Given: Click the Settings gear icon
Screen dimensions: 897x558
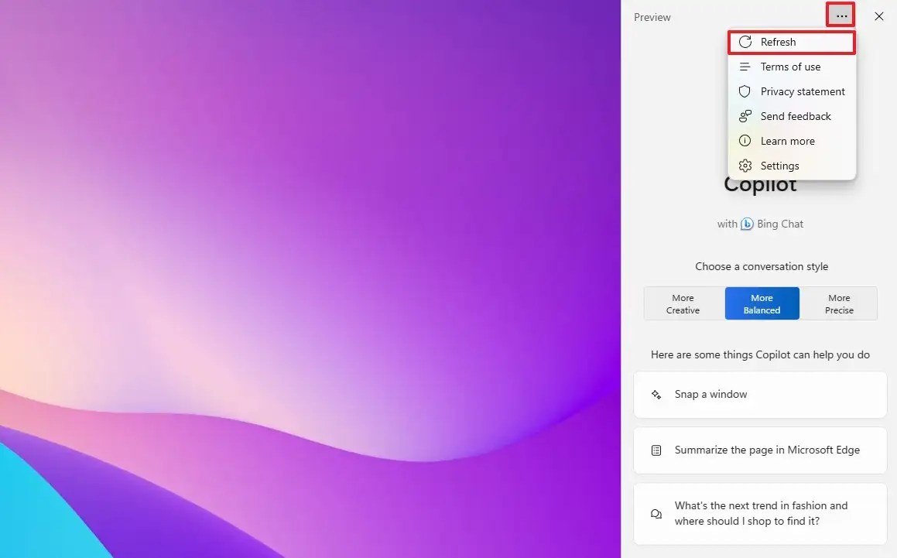Looking at the screenshot, I should click(745, 166).
